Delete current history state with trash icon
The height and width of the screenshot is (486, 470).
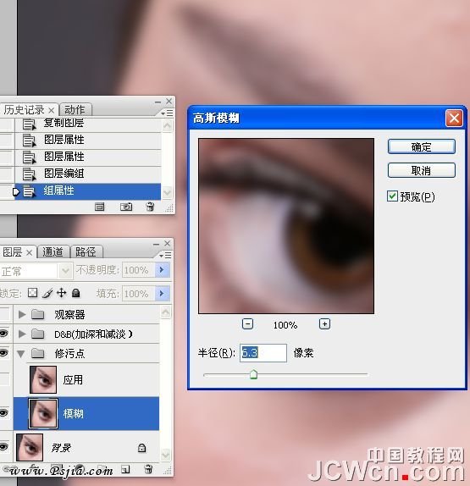tap(150, 207)
